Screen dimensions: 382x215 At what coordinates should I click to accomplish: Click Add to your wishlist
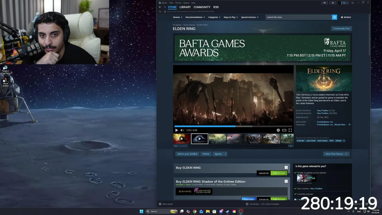click(187, 154)
